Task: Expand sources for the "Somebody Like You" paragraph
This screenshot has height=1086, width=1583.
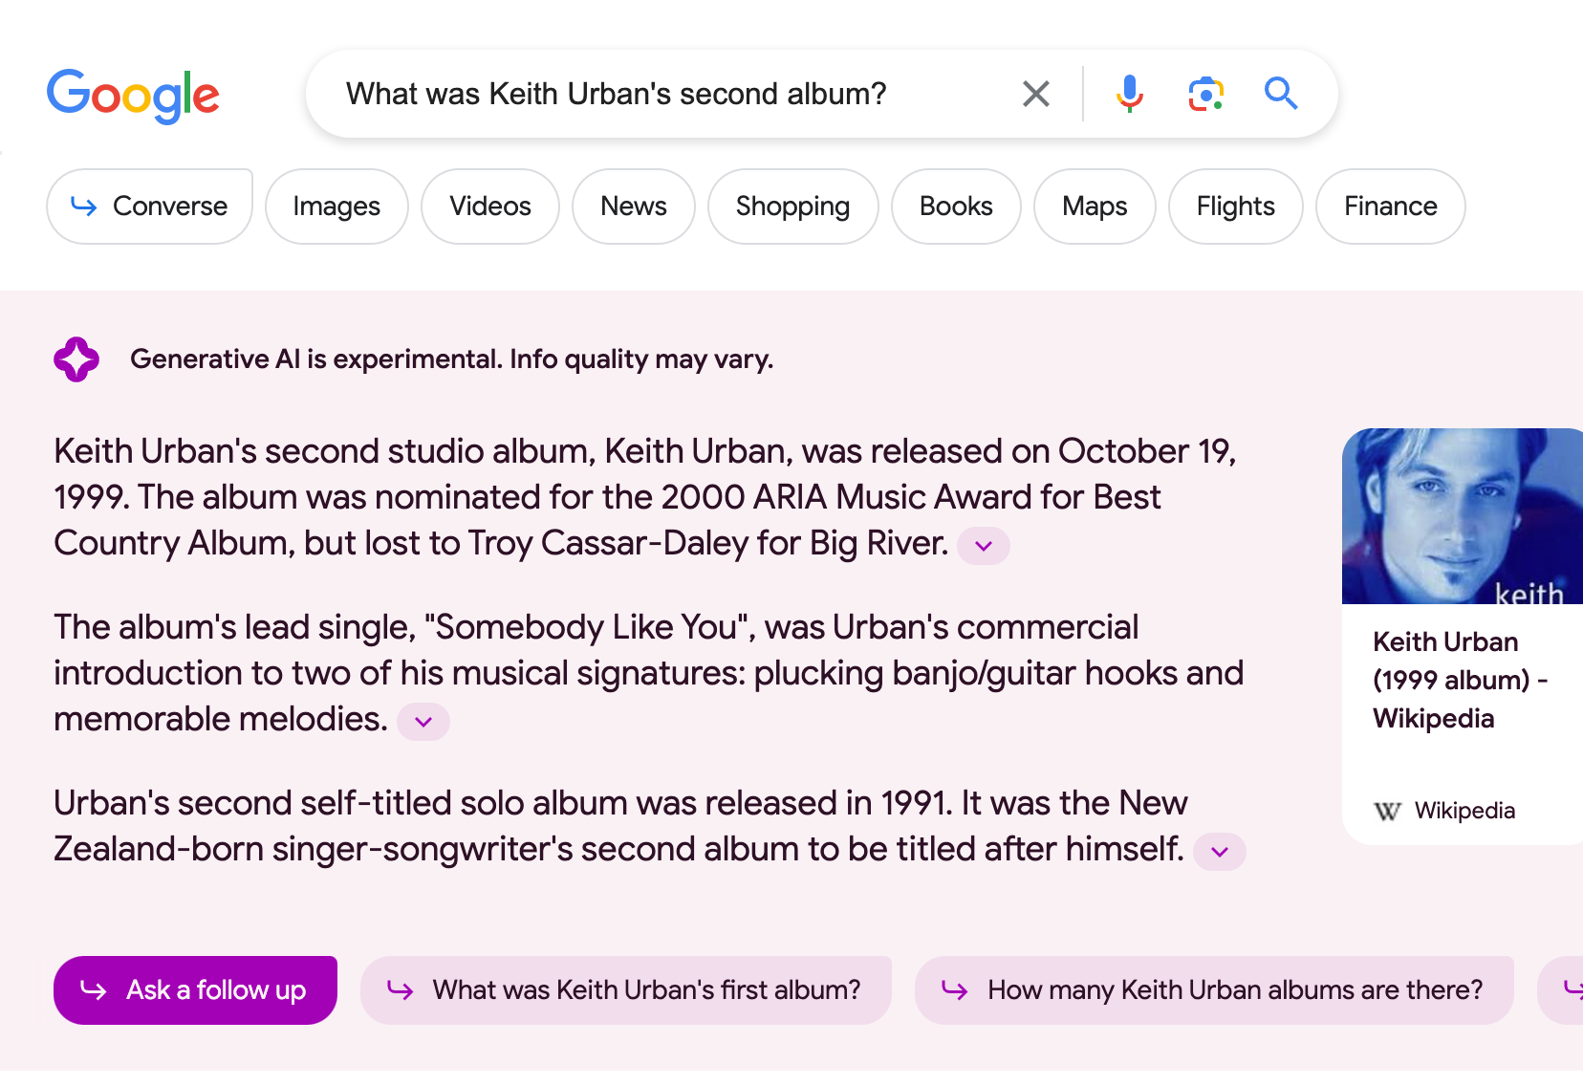Action: [x=423, y=722]
